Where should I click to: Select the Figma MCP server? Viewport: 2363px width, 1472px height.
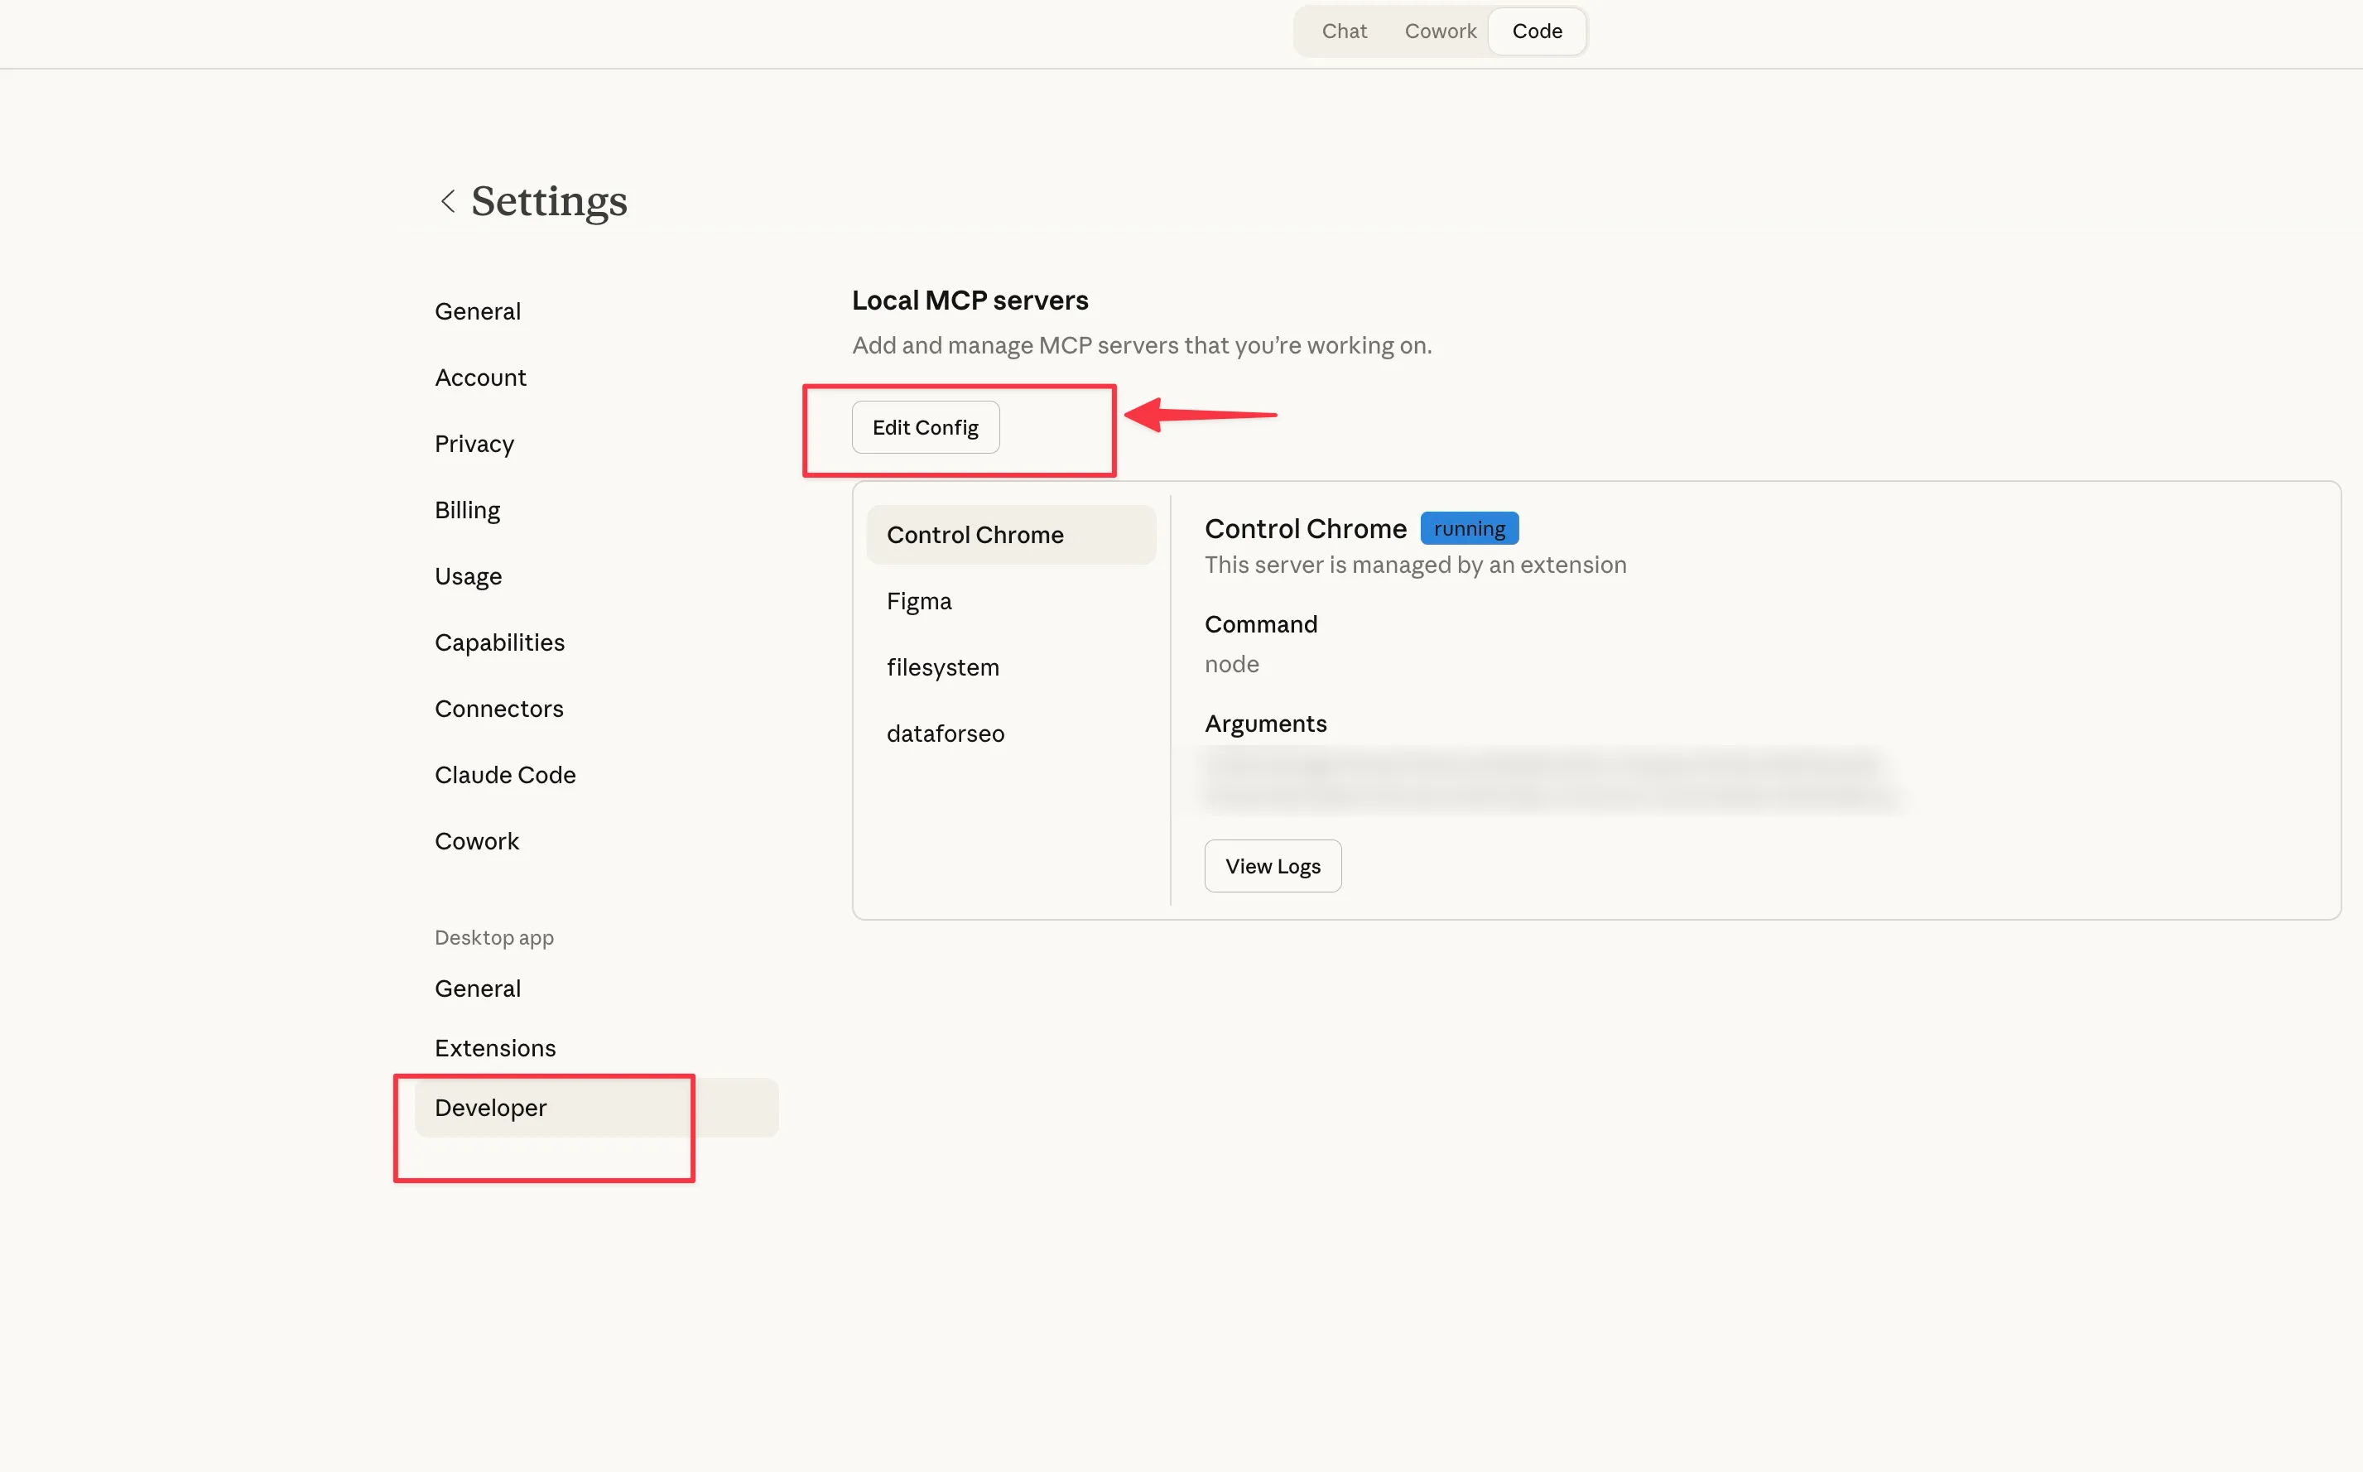918,601
